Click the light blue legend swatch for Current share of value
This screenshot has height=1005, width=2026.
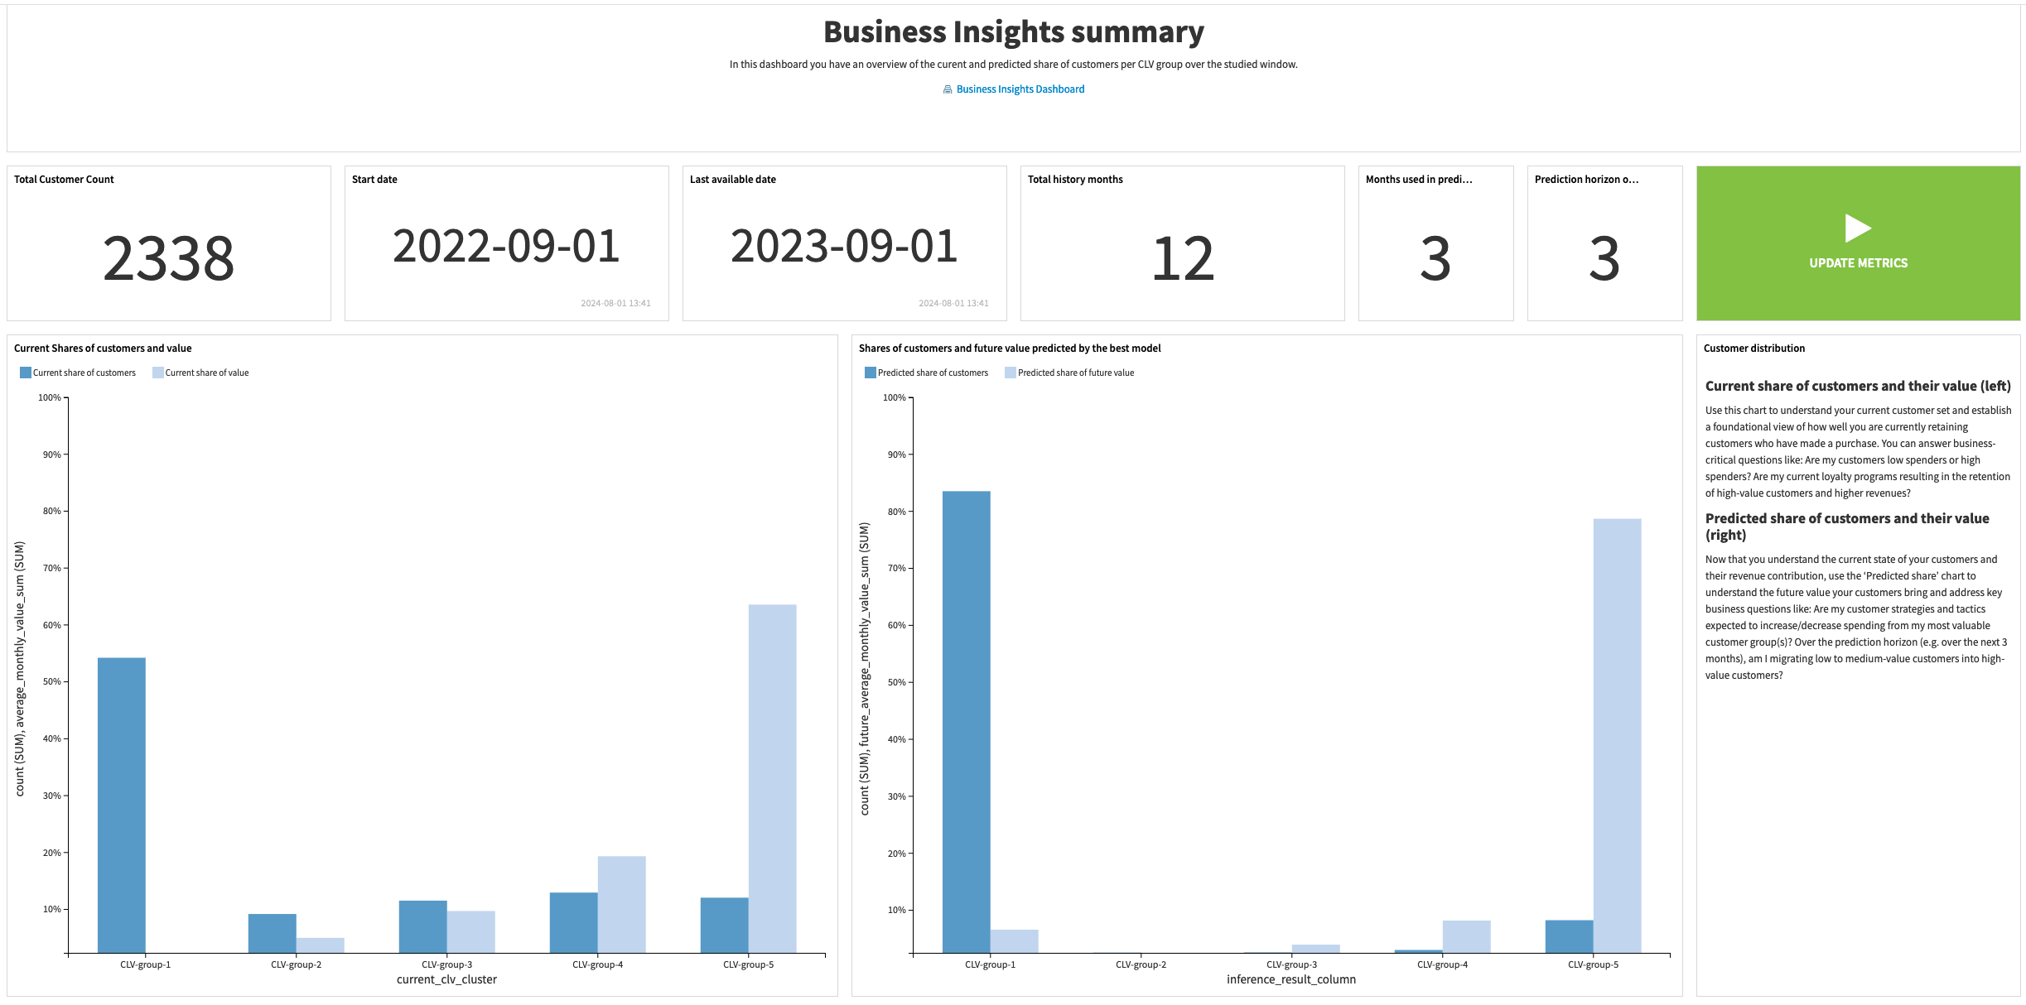point(158,373)
